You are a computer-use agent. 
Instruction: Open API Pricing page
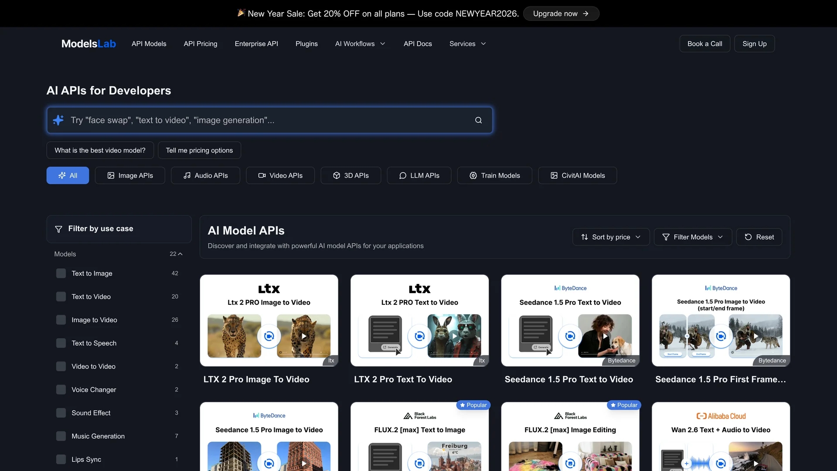coord(201,44)
